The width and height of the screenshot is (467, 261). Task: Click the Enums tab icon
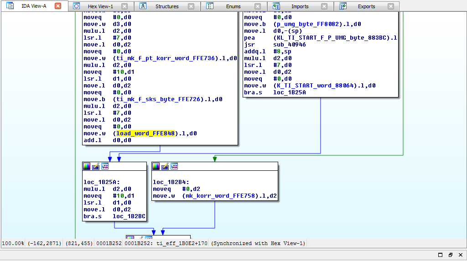pos(210,6)
